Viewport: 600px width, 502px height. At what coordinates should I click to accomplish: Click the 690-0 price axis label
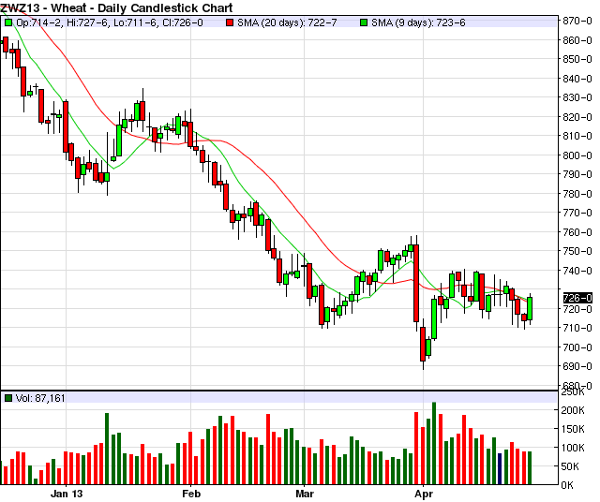click(x=577, y=366)
